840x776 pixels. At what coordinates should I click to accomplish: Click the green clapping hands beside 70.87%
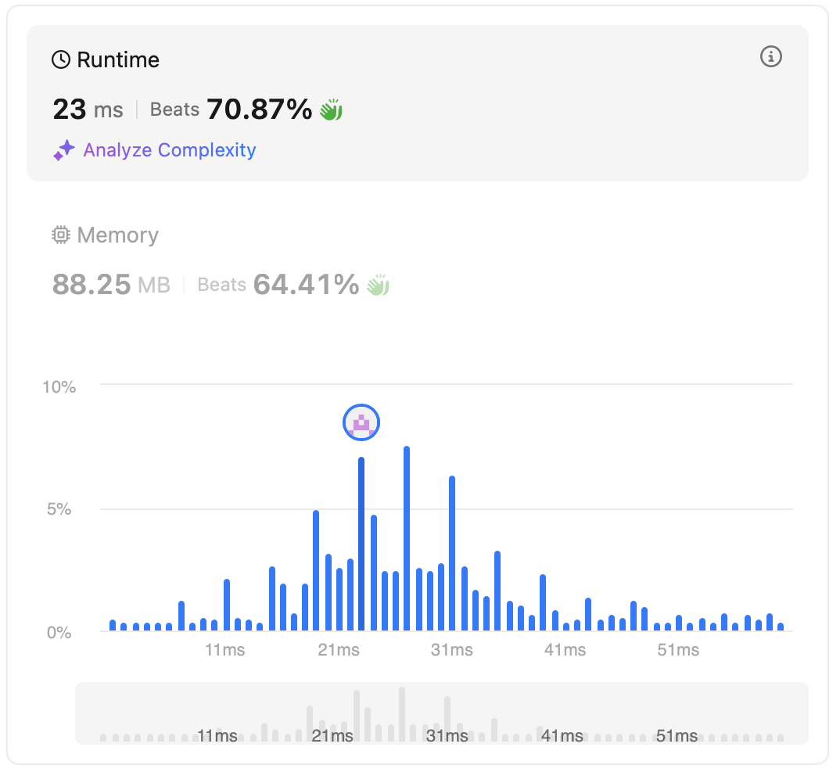tap(331, 110)
